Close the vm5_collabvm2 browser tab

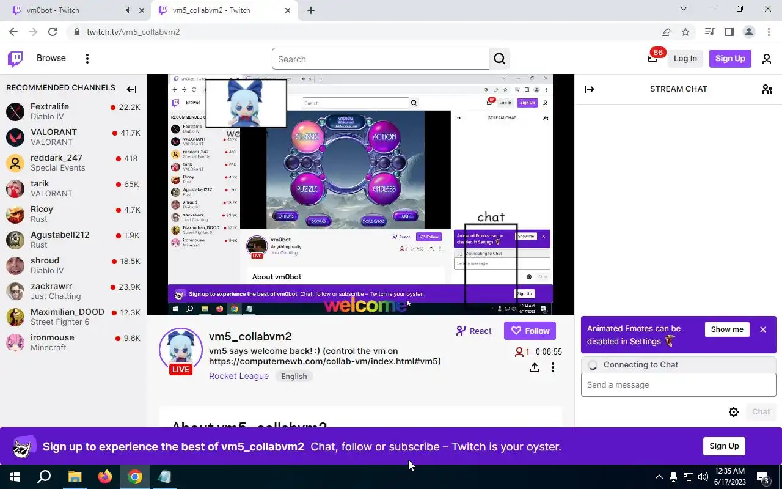(287, 10)
